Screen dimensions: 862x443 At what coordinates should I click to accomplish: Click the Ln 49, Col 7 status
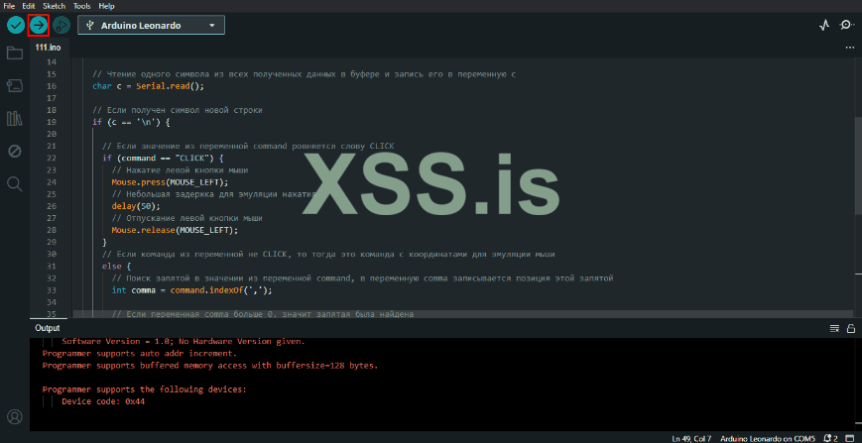pyautogui.click(x=691, y=439)
